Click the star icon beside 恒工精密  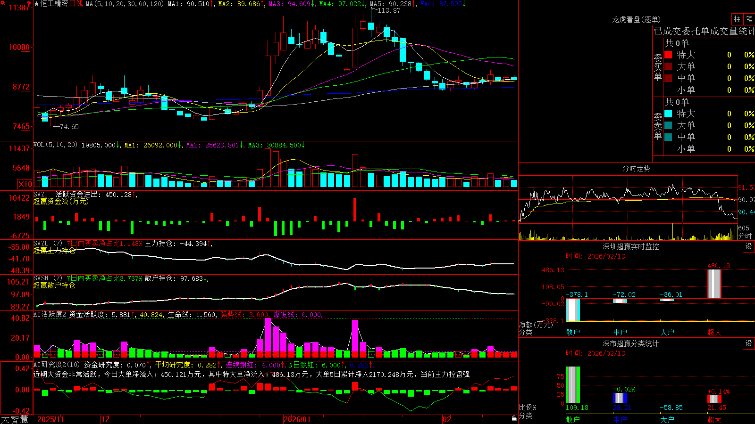[x=37, y=4]
